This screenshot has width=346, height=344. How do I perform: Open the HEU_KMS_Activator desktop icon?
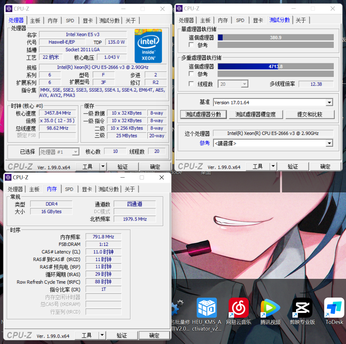coord(207,308)
